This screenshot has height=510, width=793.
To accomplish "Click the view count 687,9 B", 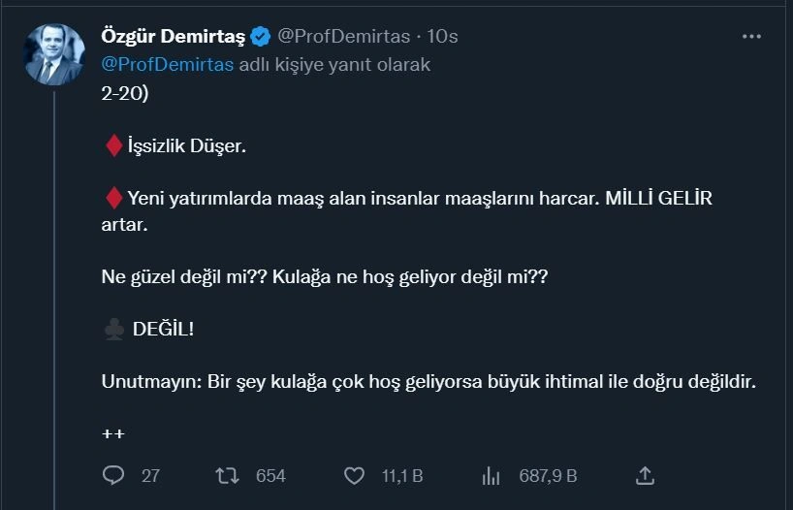I will coord(549,476).
